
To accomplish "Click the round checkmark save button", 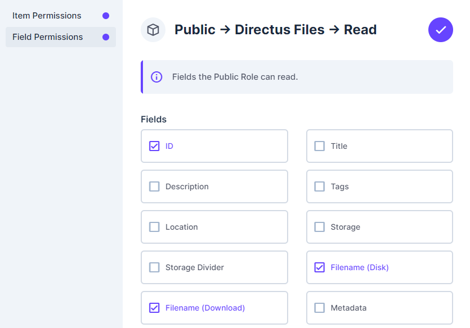I will coord(440,30).
